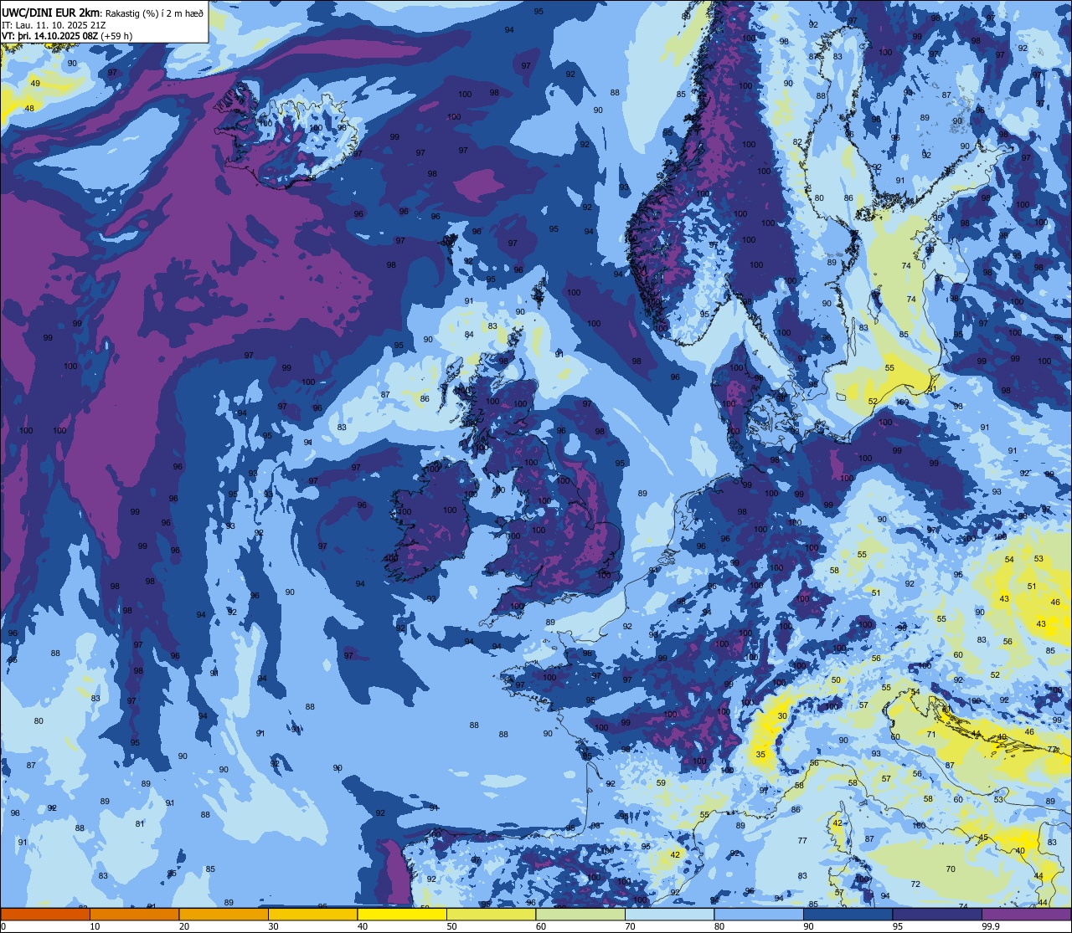Click the 50–60 pale yellow legend swatch
The height and width of the screenshot is (933, 1072).
click(491, 915)
